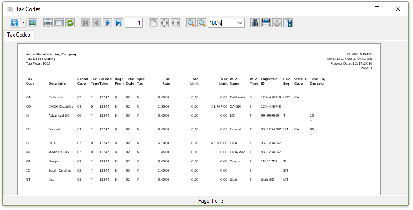Go to the next page

click(x=108, y=23)
